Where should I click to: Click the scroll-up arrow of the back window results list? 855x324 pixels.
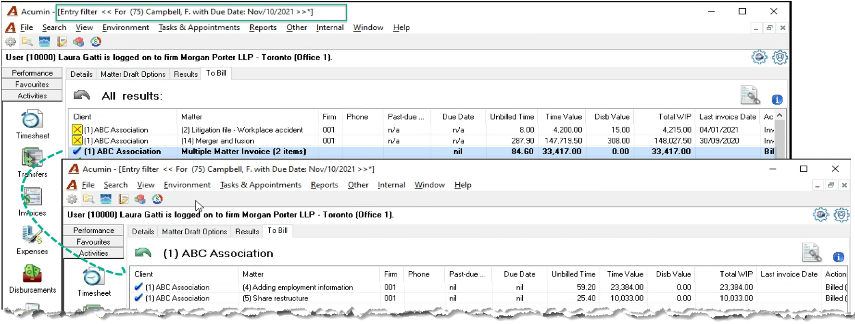(x=780, y=116)
